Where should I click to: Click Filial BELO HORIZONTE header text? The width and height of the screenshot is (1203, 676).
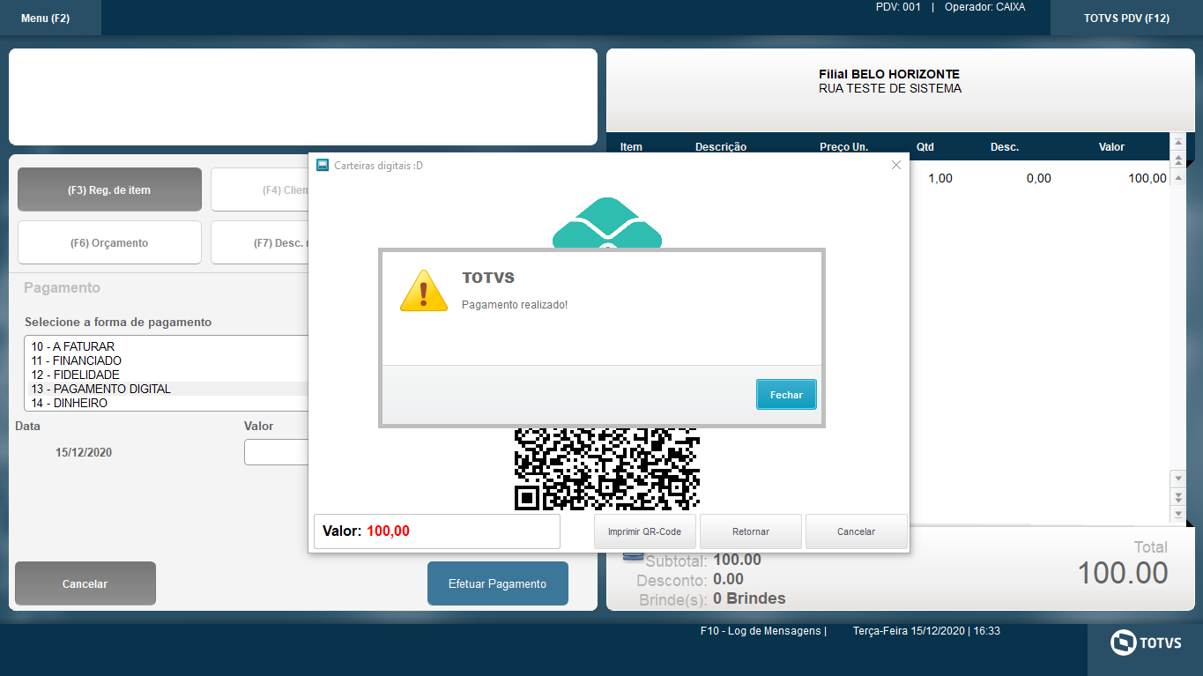(889, 74)
